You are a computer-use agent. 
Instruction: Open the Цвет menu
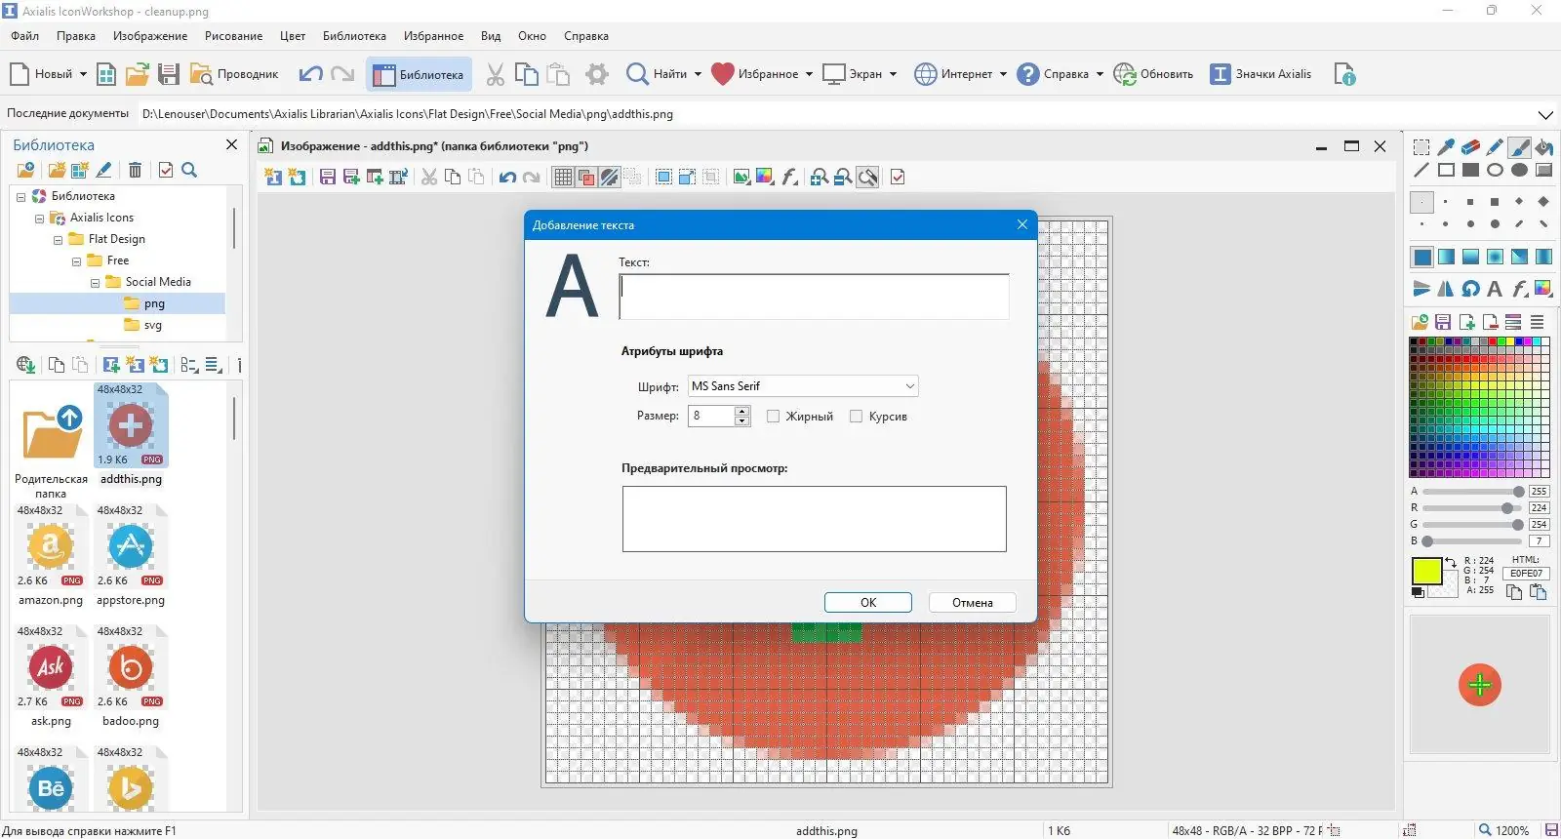coord(293,36)
